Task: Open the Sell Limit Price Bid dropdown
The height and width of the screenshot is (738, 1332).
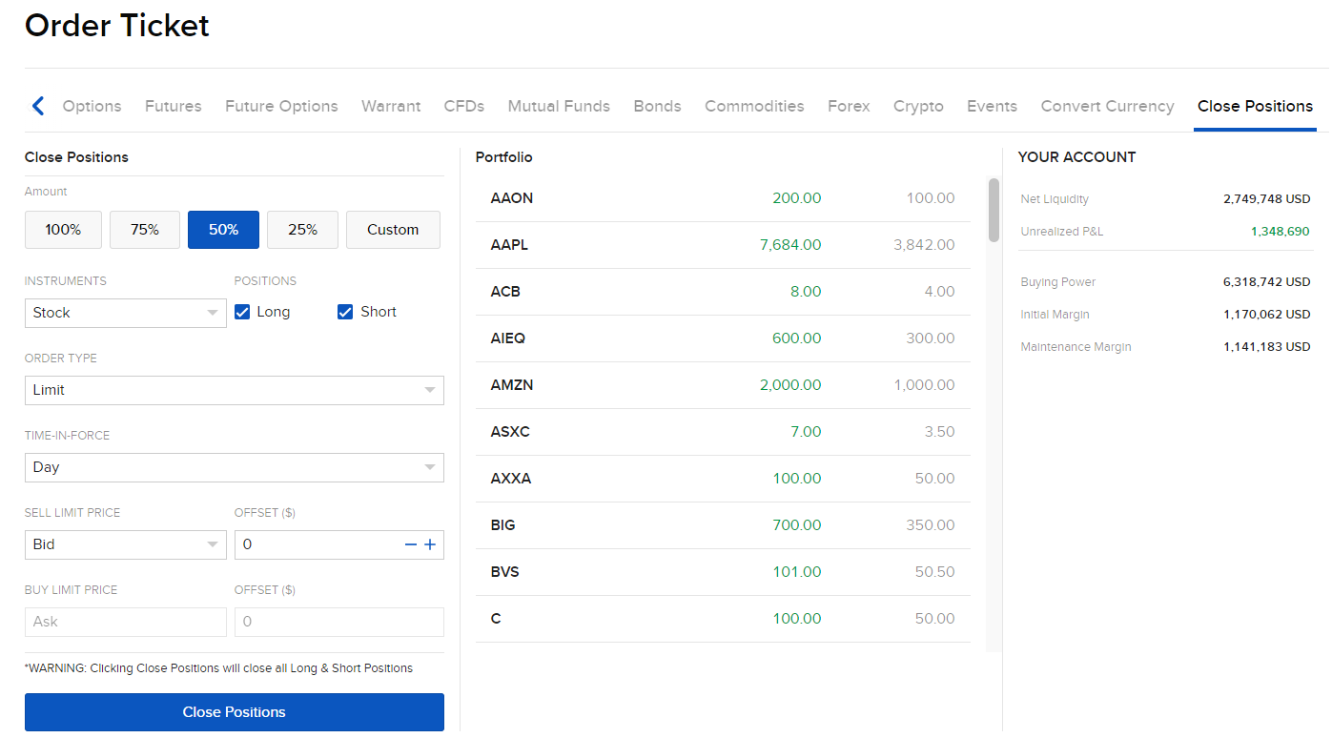Action: click(x=125, y=544)
